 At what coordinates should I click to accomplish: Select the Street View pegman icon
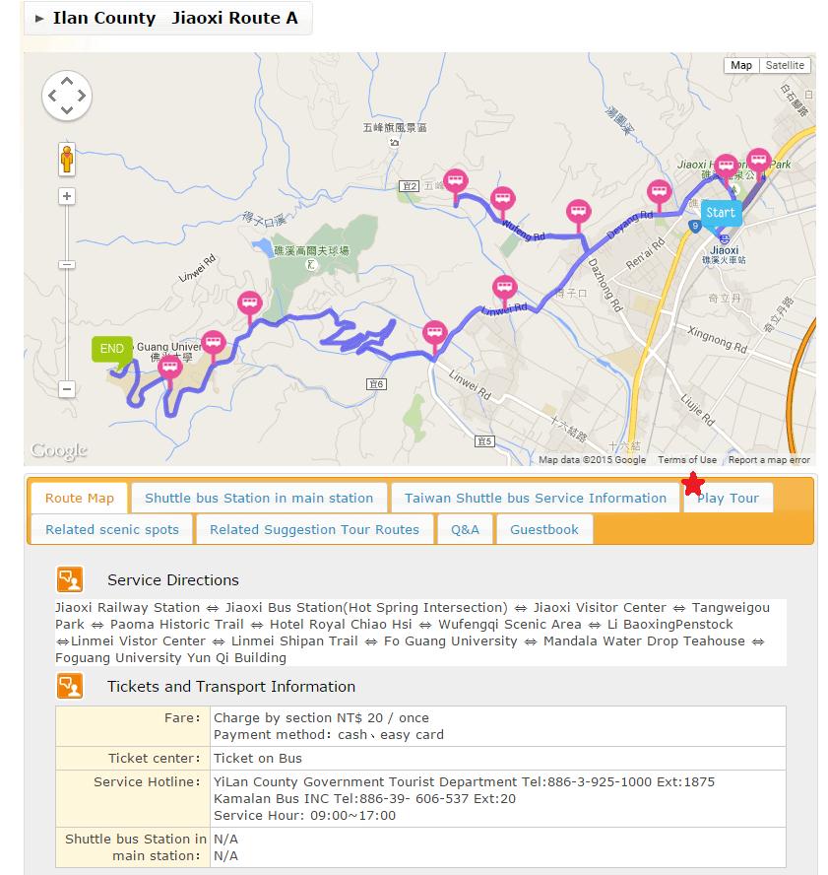click(x=67, y=159)
